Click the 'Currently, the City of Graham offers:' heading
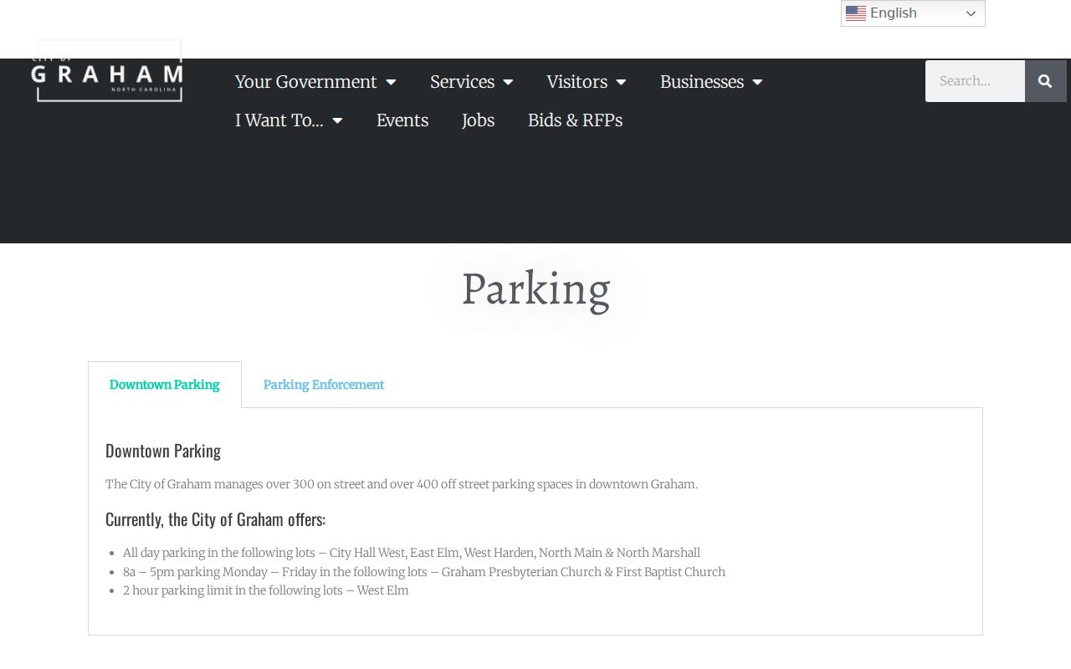Viewport: 1071px width, 669px height. [215, 519]
